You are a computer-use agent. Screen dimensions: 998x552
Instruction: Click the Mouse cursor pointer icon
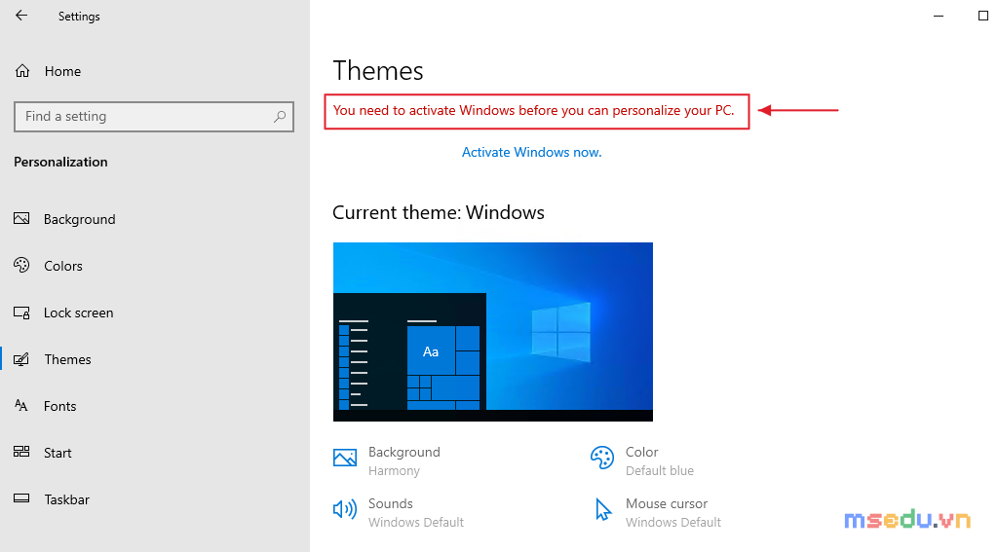pyautogui.click(x=602, y=509)
